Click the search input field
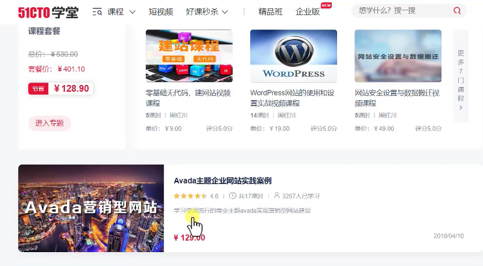This screenshot has width=483, height=266. 401,11
